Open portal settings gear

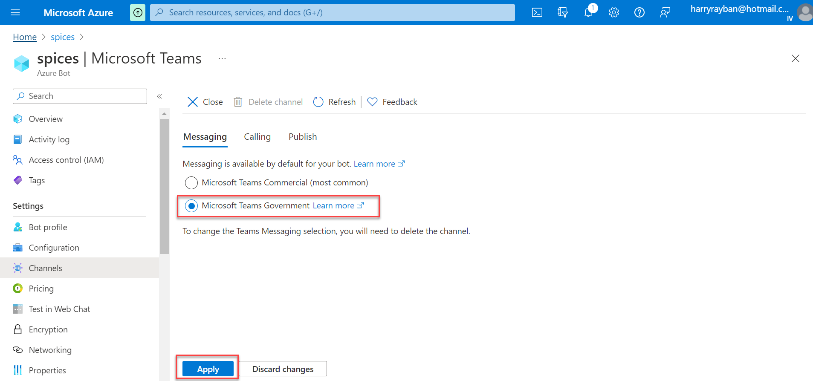pyautogui.click(x=614, y=12)
